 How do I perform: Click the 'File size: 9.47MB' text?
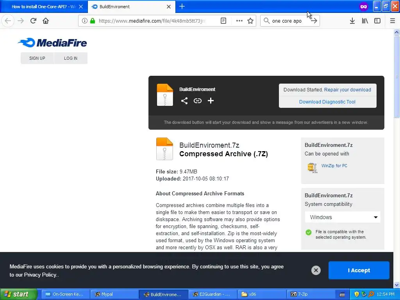coord(177,172)
